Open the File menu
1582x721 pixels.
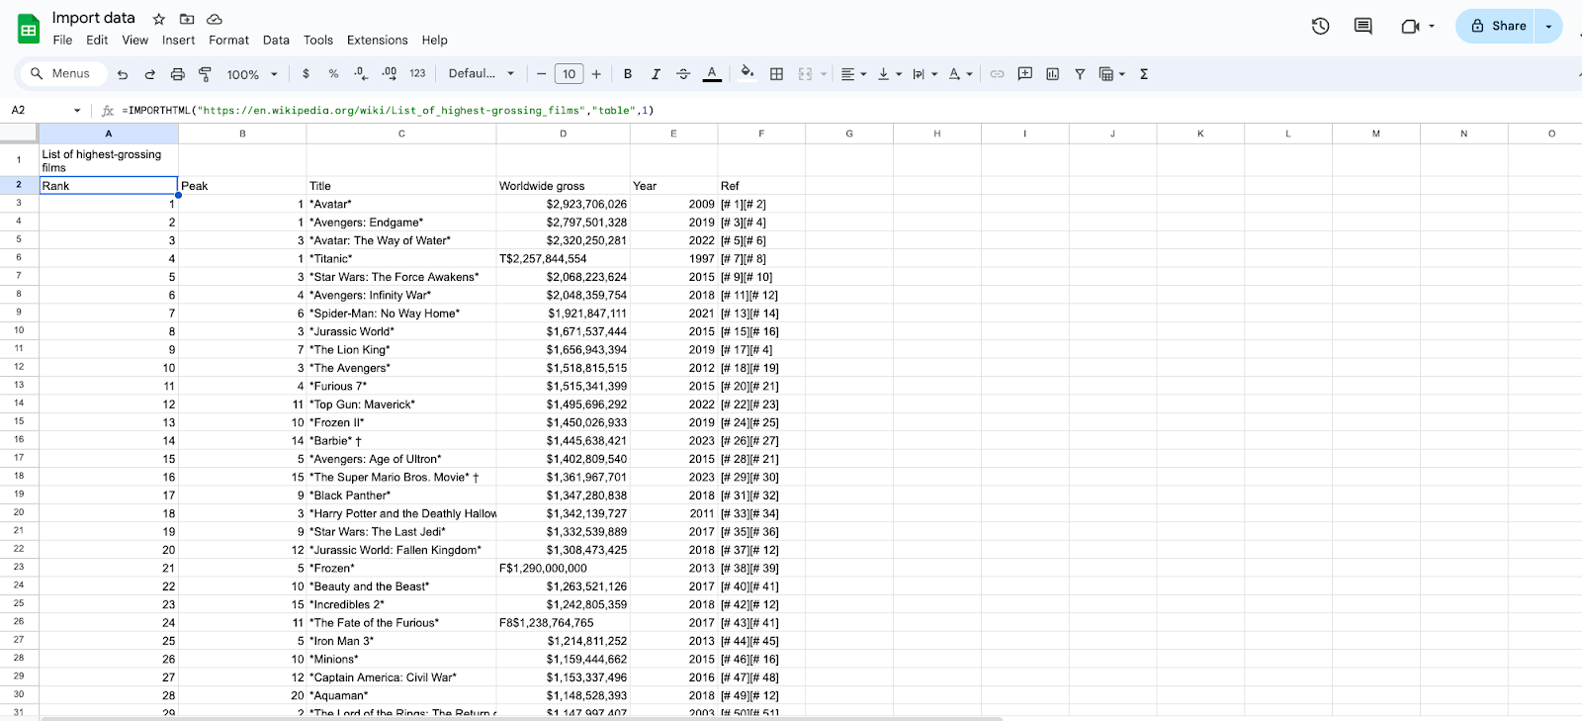[x=62, y=41]
